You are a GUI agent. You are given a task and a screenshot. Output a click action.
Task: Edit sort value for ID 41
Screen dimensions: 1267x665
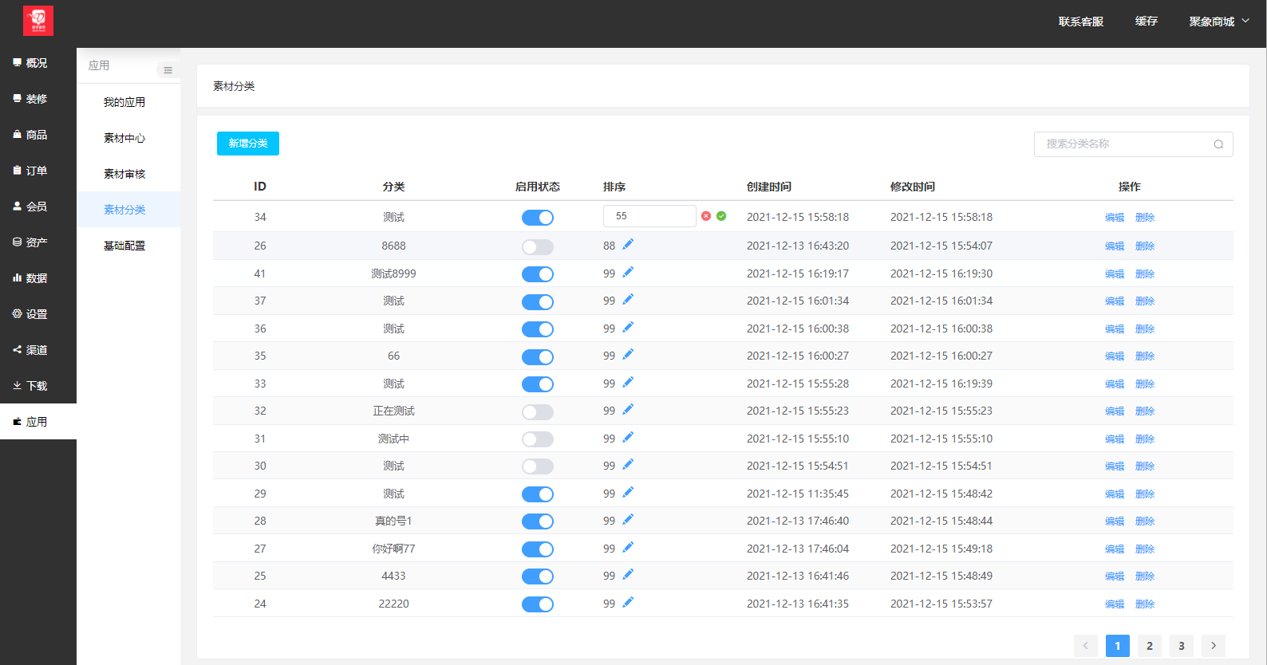(628, 272)
